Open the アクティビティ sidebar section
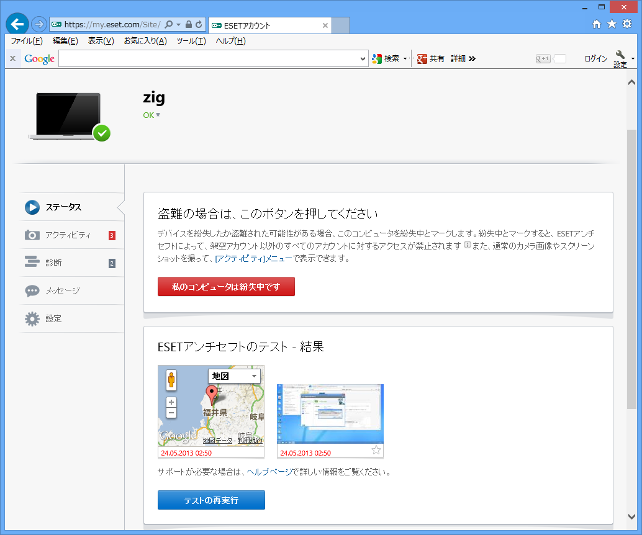 coord(68,235)
